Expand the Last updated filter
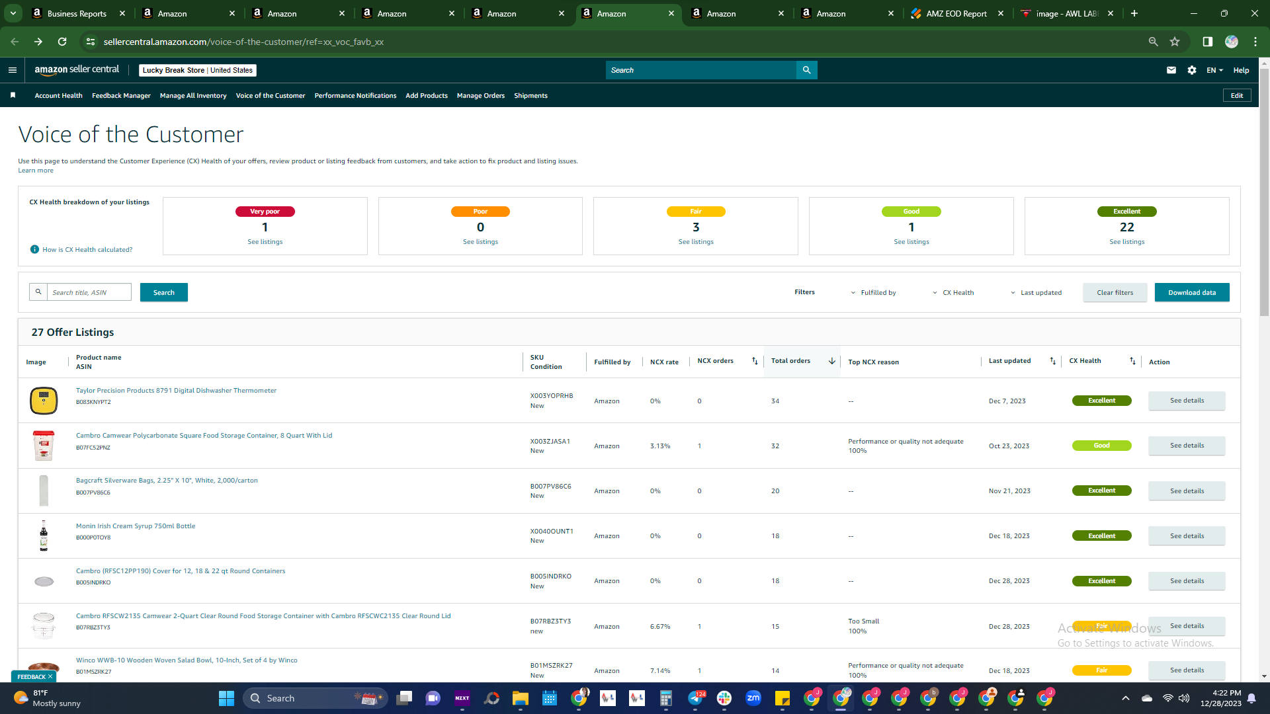1270x714 pixels. click(x=1036, y=293)
